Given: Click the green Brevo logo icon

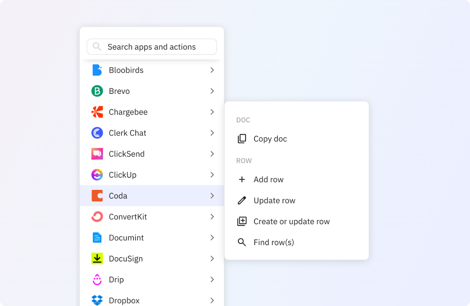Looking at the screenshot, I should 97,91.
